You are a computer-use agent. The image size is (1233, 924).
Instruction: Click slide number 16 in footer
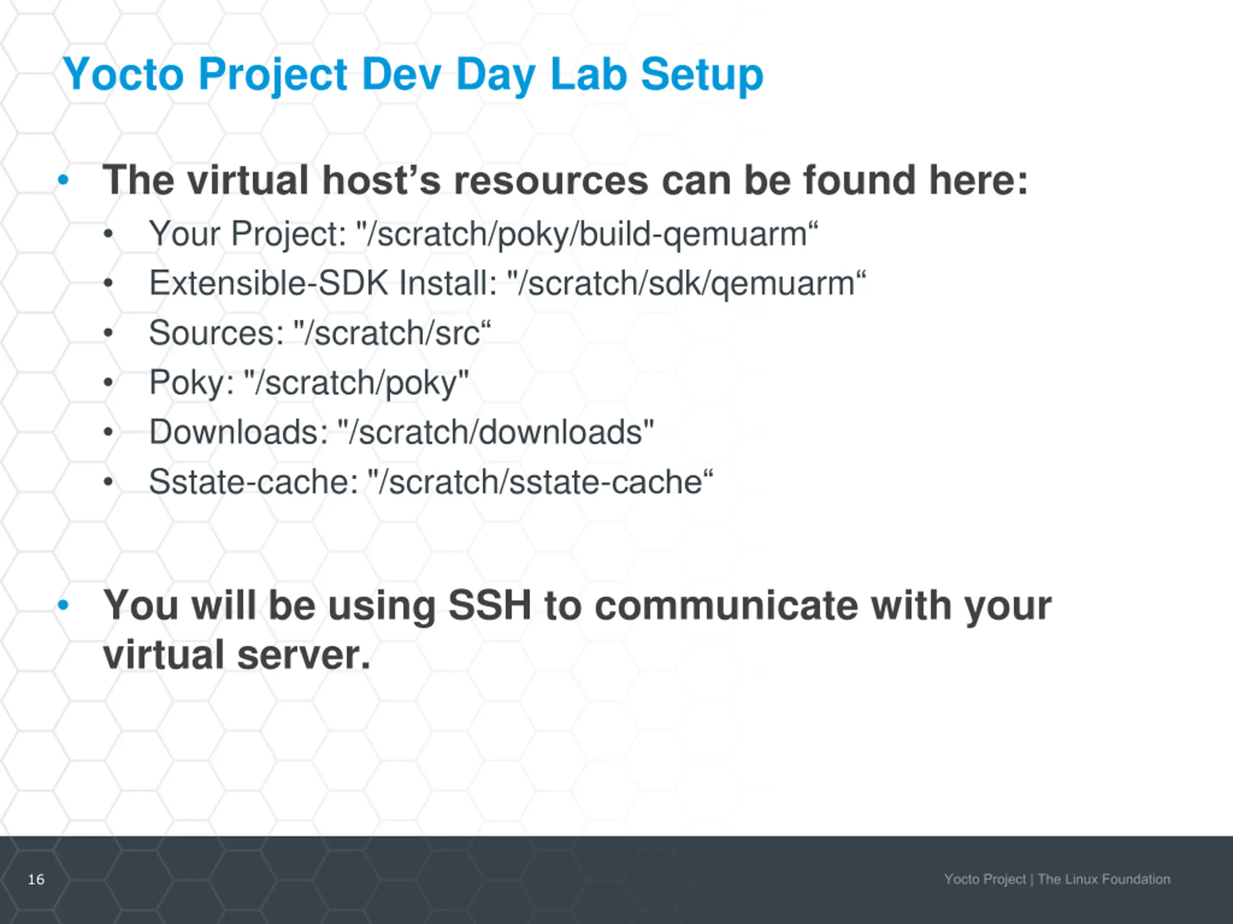36,879
